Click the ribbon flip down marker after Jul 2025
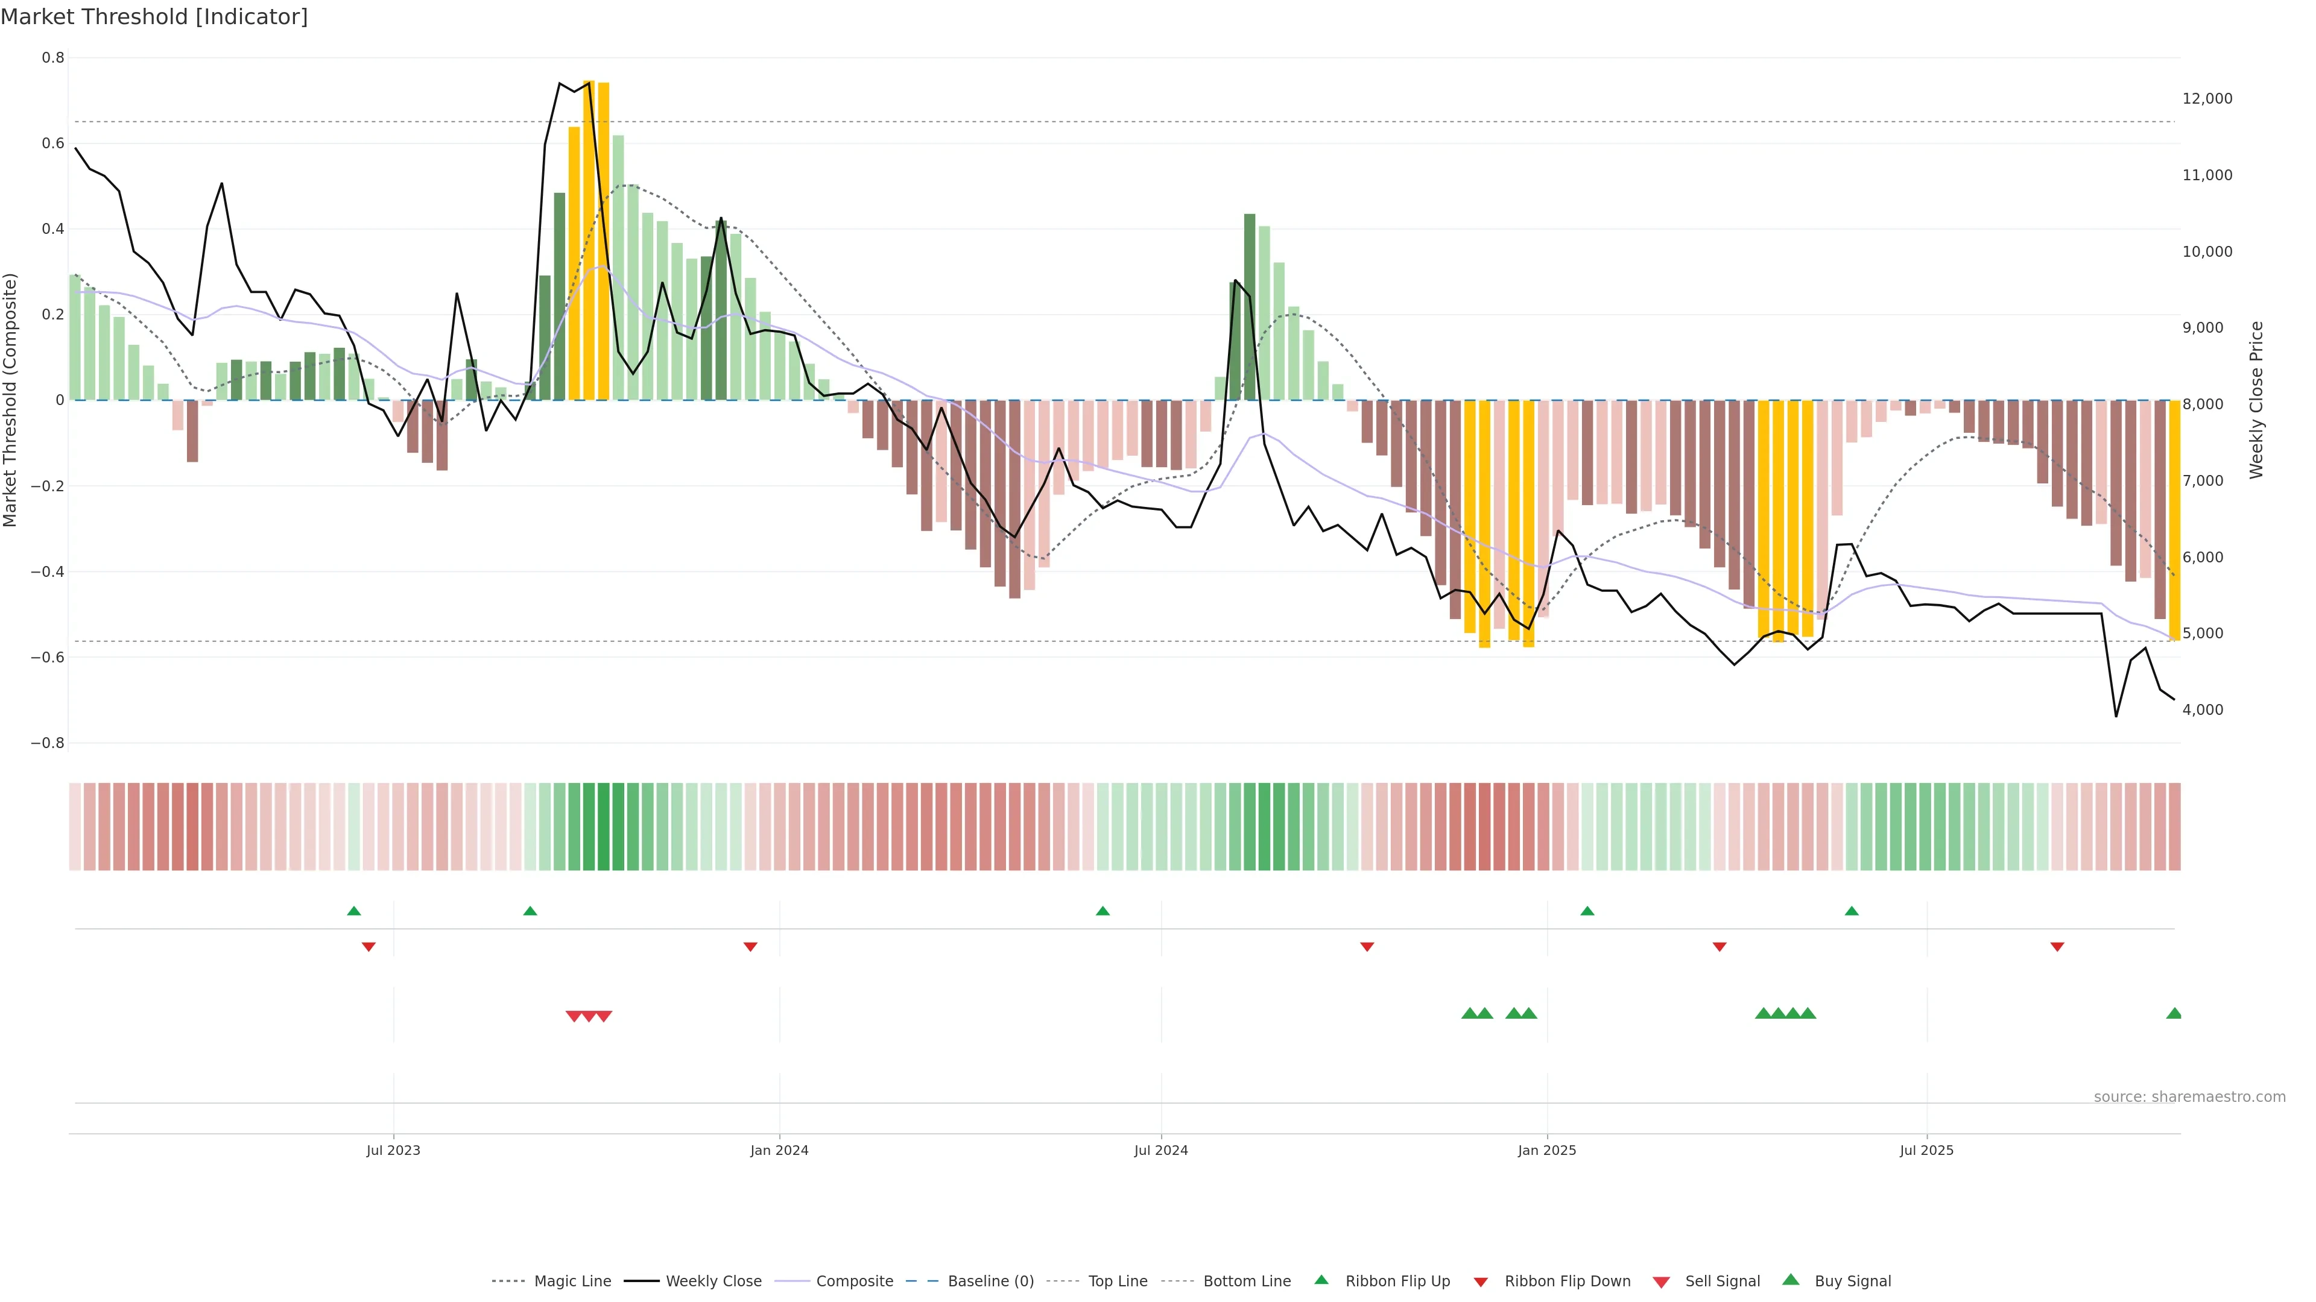 (2057, 947)
